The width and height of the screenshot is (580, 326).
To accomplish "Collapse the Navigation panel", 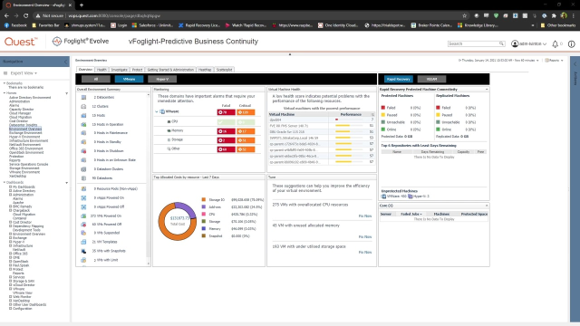I will tap(66, 62).
